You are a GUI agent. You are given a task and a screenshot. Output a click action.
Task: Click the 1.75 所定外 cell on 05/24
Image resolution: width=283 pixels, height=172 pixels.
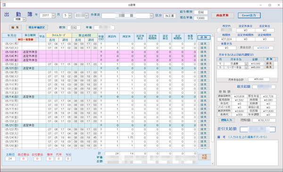(127, 137)
